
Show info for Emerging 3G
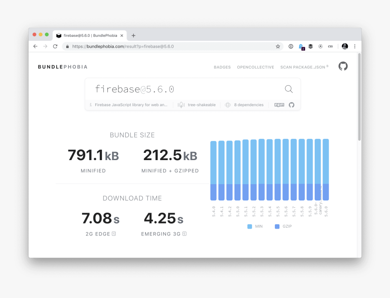pyautogui.click(x=184, y=234)
